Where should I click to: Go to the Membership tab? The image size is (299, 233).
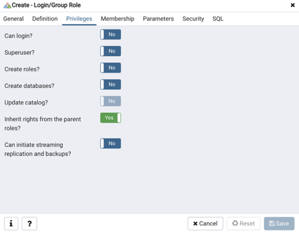click(118, 18)
